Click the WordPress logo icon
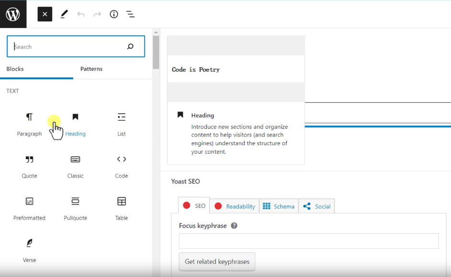The height and width of the screenshot is (277, 451). tap(13, 14)
